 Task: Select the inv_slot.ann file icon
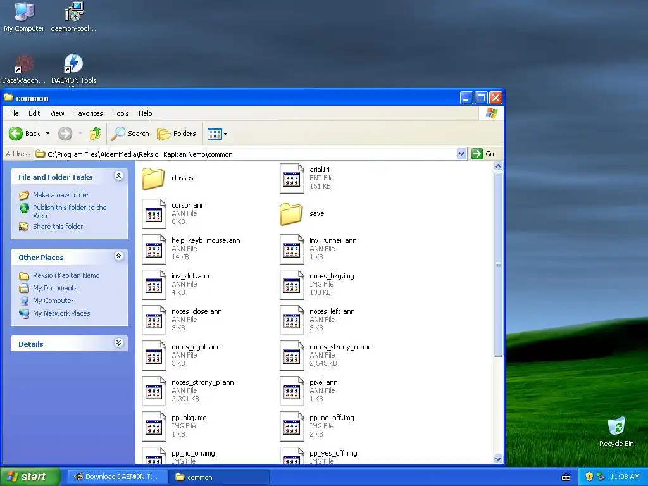point(154,285)
